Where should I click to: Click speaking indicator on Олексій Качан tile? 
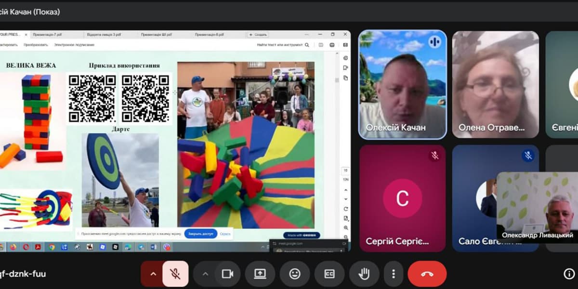coord(434,41)
